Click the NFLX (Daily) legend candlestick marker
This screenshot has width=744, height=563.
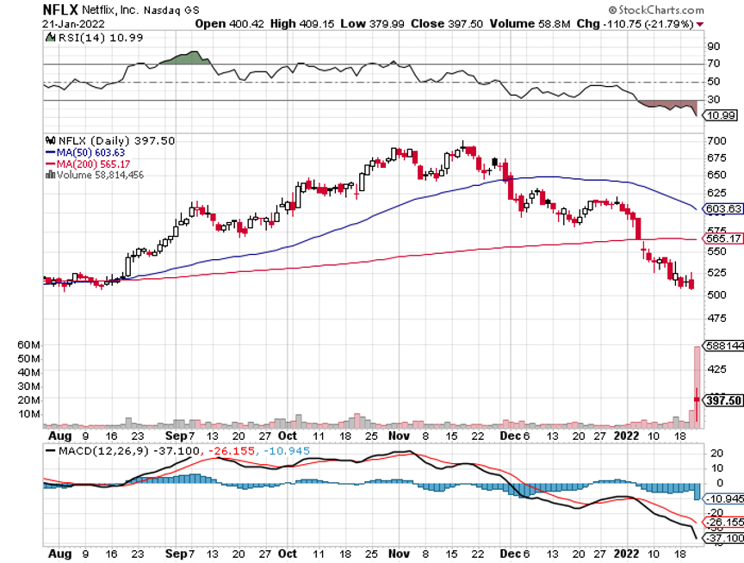(49, 140)
